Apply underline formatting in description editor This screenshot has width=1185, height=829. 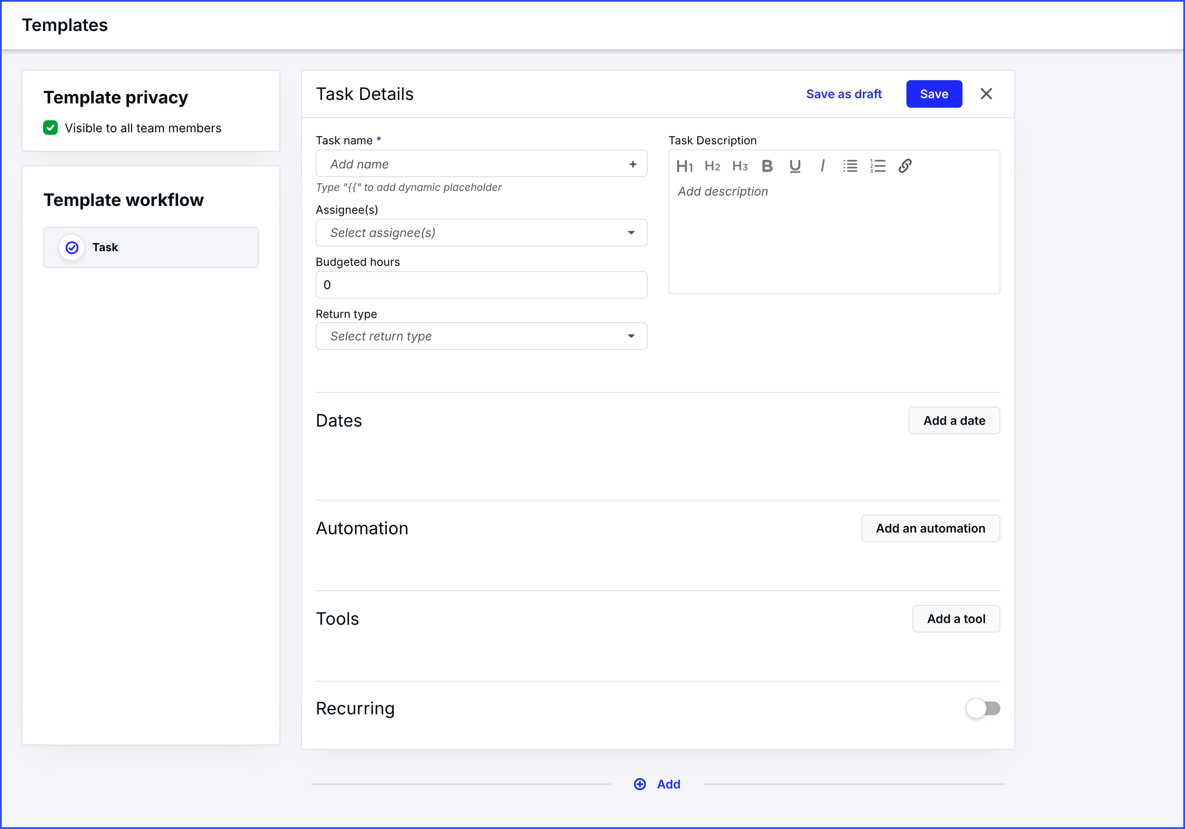coord(794,166)
